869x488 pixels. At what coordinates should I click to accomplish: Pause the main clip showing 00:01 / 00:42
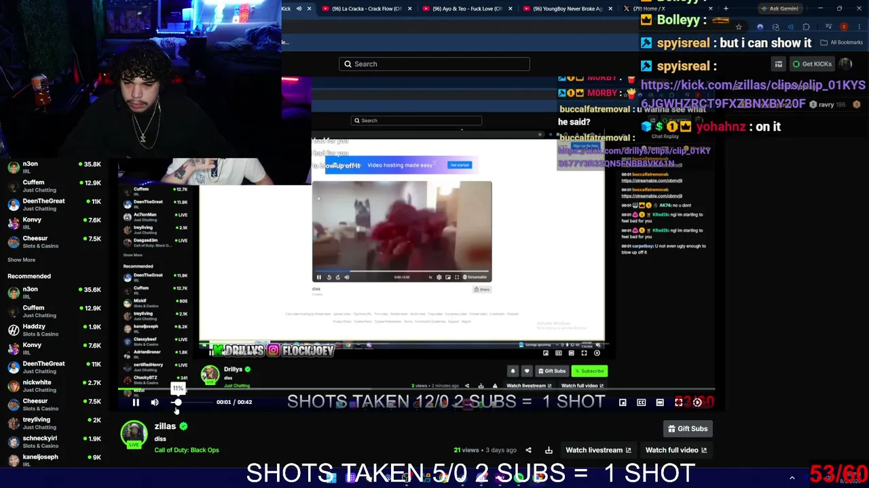136,403
